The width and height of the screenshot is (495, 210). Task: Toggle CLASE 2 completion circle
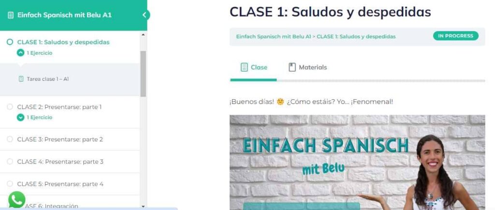click(10, 107)
